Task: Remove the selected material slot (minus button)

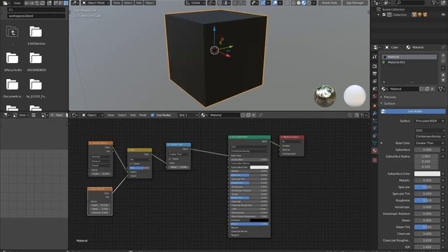Action: pyautogui.click(x=443, y=61)
